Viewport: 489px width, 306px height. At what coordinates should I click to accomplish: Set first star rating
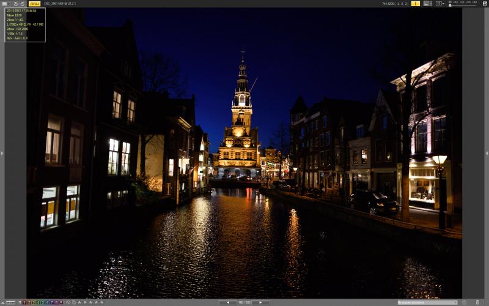point(79,302)
